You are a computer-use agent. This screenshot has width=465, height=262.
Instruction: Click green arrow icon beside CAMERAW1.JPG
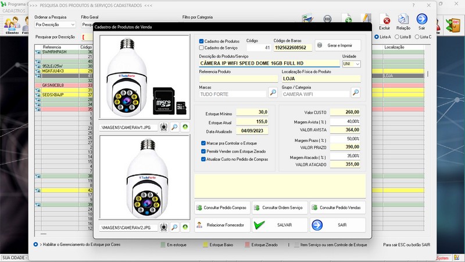click(185, 126)
